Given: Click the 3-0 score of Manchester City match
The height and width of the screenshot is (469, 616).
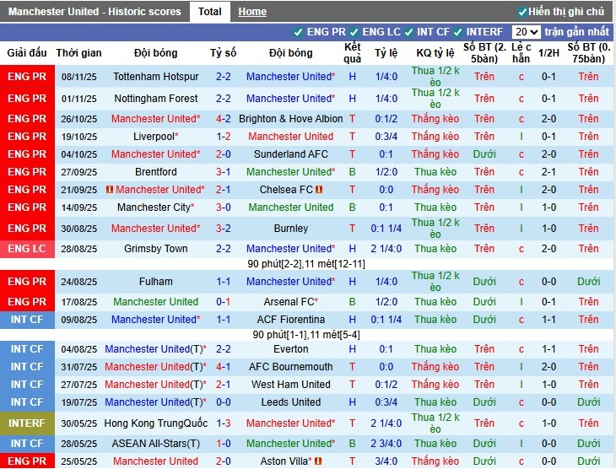Looking at the screenshot, I should tap(223, 207).
